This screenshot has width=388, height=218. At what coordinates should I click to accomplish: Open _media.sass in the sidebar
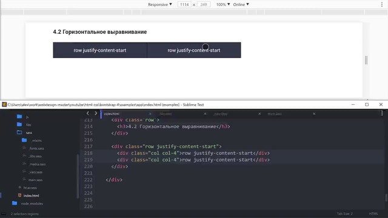pyautogui.click(x=38, y=164)
